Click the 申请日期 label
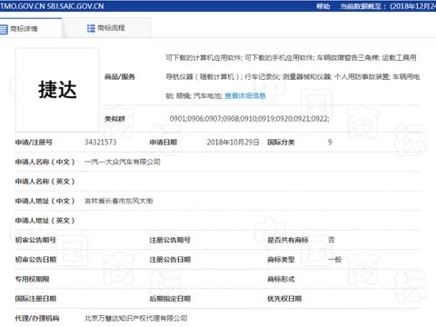This screenshot has width=436, height=327. 163,142
